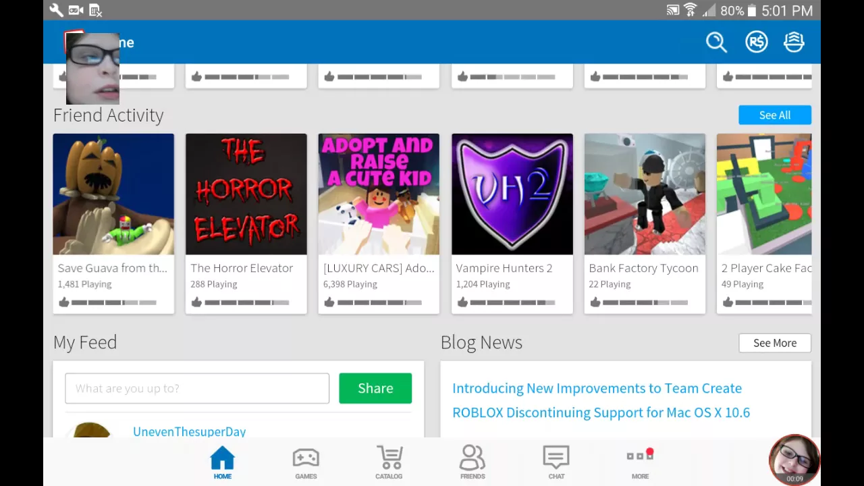This screenshot has height=486, width=864.
Task: Open 'ROBLOX Discontinuing Support for Mac OS X 10.6' link
Action: click(601, 412)
